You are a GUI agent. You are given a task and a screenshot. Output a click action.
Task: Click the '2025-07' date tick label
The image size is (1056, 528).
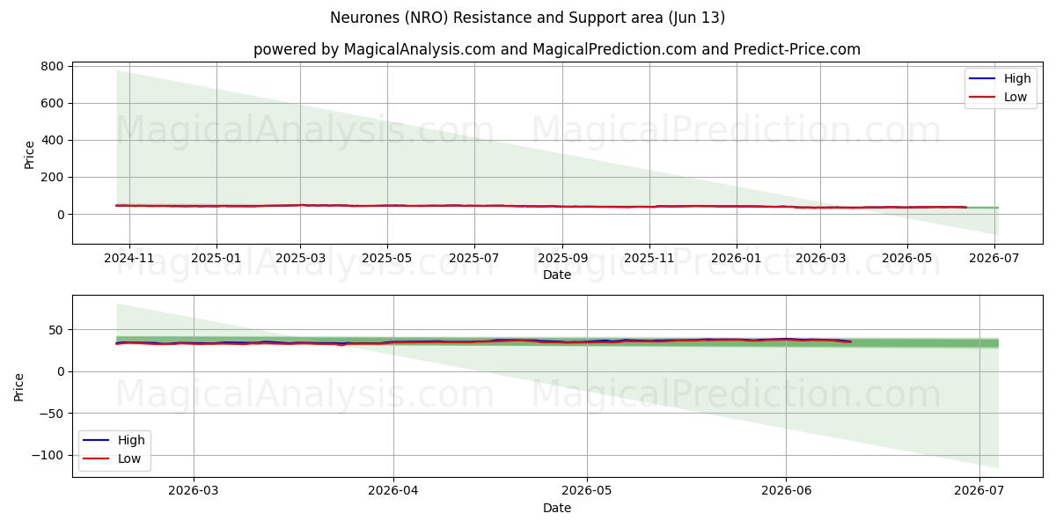(x=474, y=258)
